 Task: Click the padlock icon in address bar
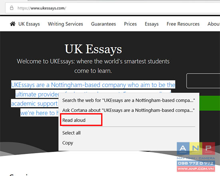coord(12,8)
